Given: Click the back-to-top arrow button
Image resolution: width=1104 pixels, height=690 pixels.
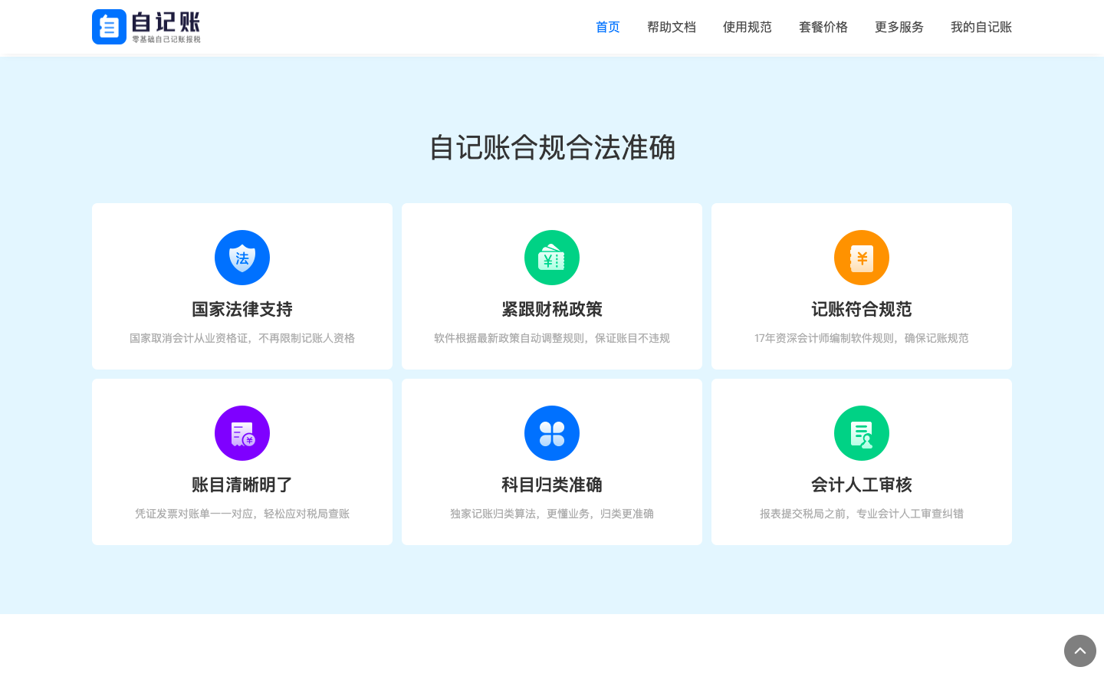Looking at the screenshot, I should coord(1080,651).
